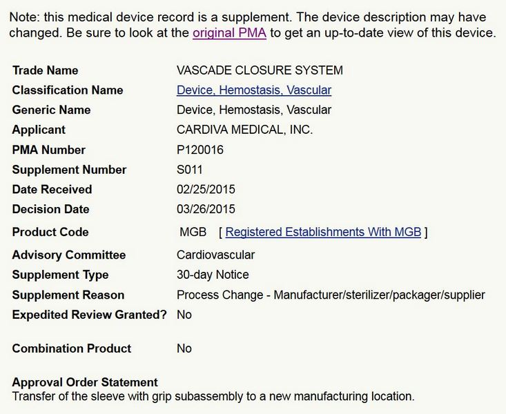Click the 30-day Notice supplement type

tap(213, 275)
